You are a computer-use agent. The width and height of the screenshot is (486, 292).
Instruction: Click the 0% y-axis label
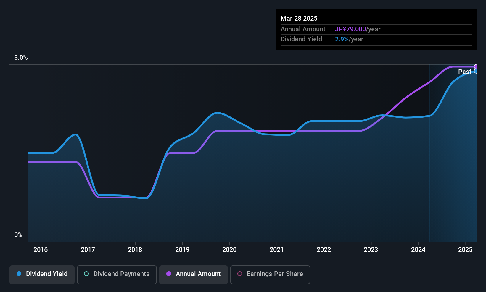tap(18, 235)
